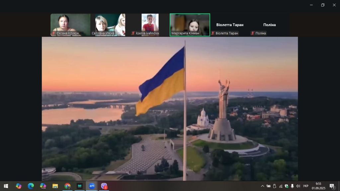Open File Explorer from the taskbar
The width and height of the screenshot is (340, 191).
(x=55, y=186)
